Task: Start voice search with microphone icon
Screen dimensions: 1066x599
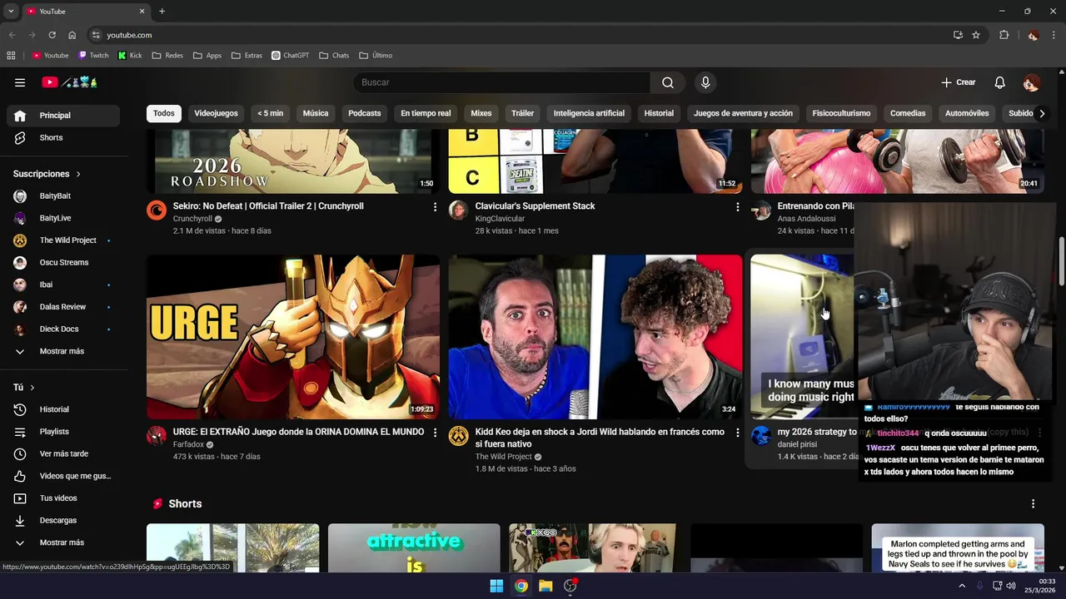Action: pos(705,82)
